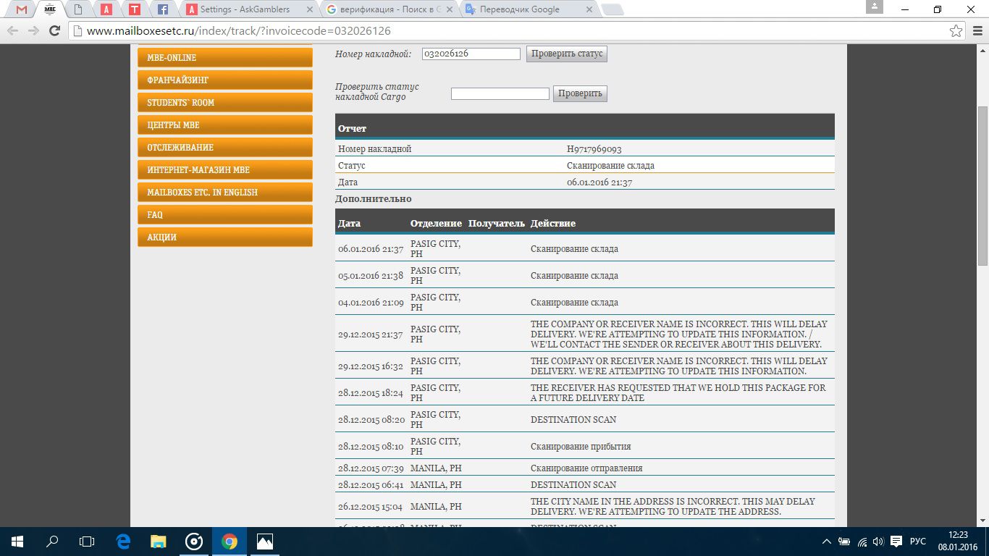The image size is (989, 556).
Task: Click the 28.12.2015 18:24 hold package message
Action: [678, 393]
